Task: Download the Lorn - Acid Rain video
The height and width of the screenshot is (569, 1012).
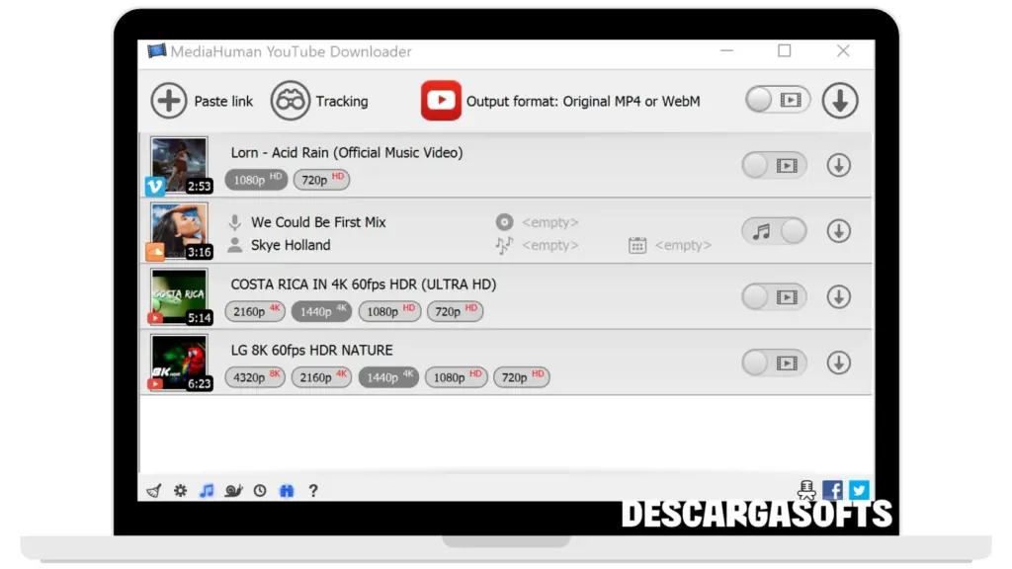Action: (x=838, y=166)
